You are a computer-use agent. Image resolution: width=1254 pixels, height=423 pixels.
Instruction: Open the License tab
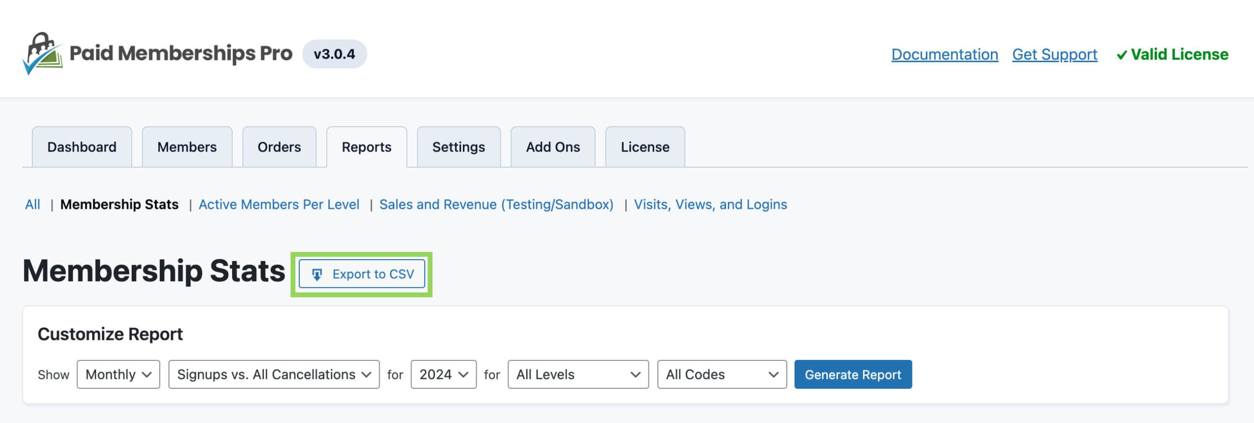[645, 147]
